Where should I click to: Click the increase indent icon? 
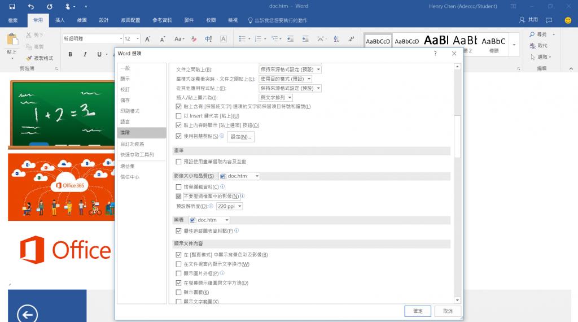point(305,39)
